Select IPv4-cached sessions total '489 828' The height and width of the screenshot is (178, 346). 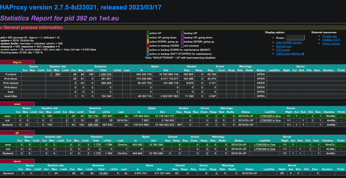106,83
